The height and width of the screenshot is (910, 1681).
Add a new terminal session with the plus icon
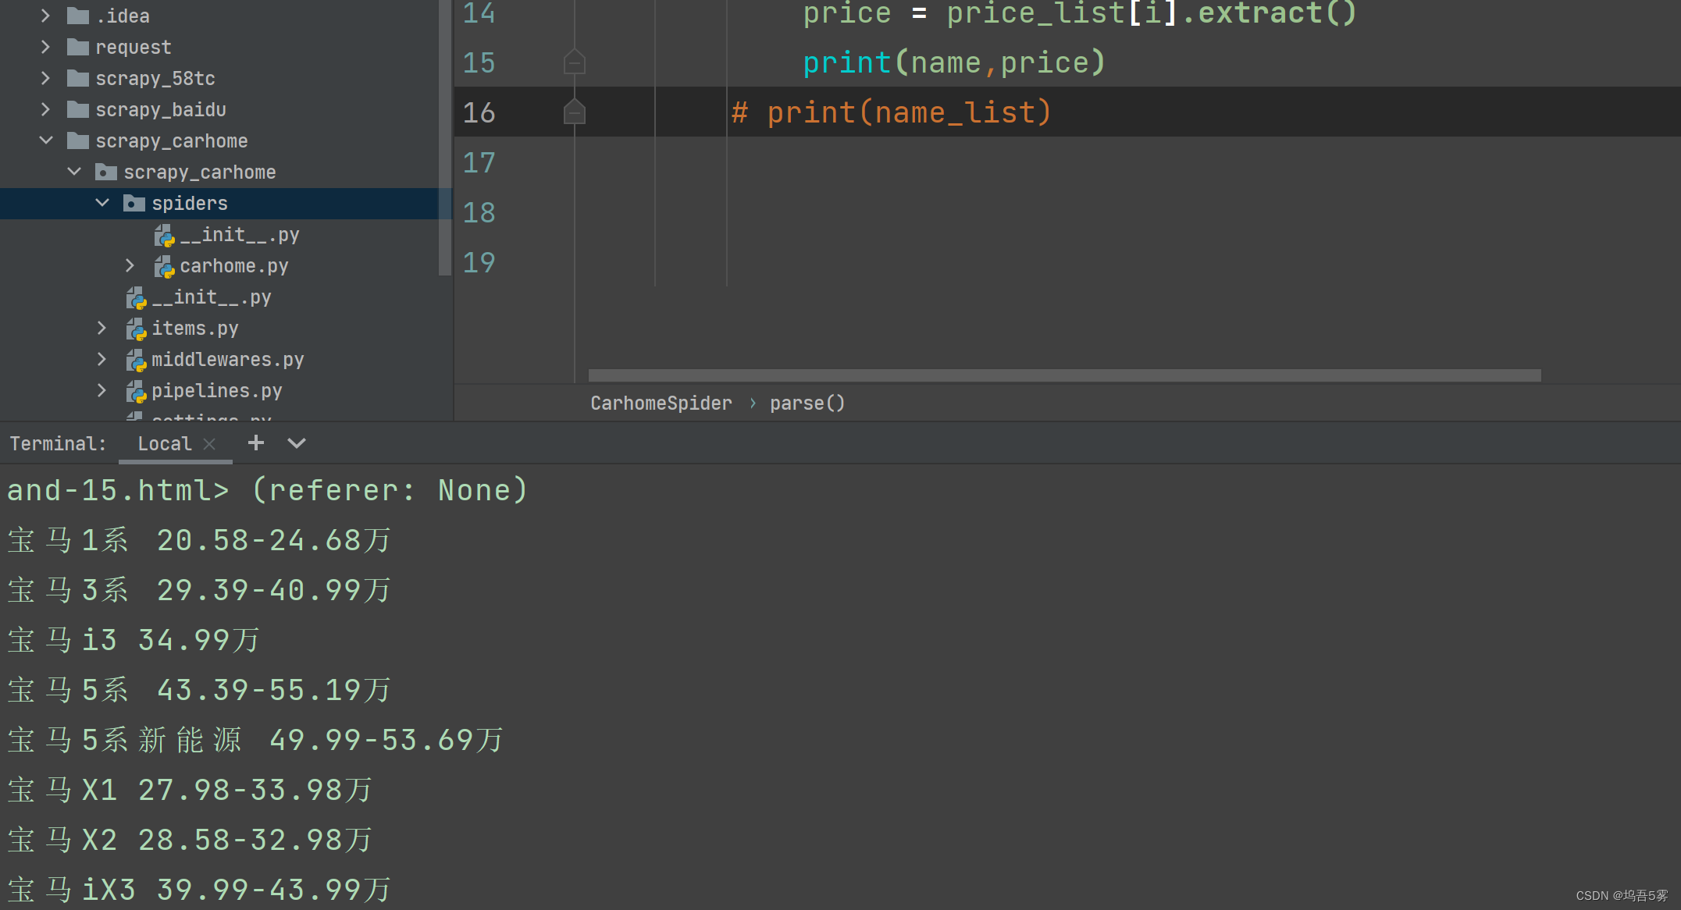tap(255, 443)
